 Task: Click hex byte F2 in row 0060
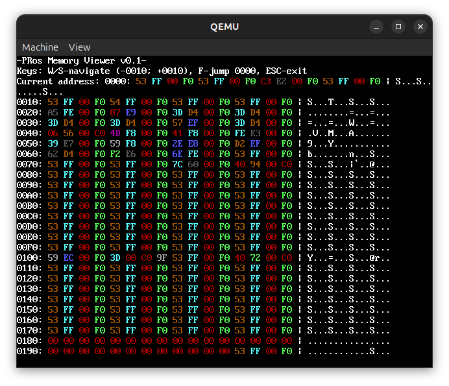point(115,154)
